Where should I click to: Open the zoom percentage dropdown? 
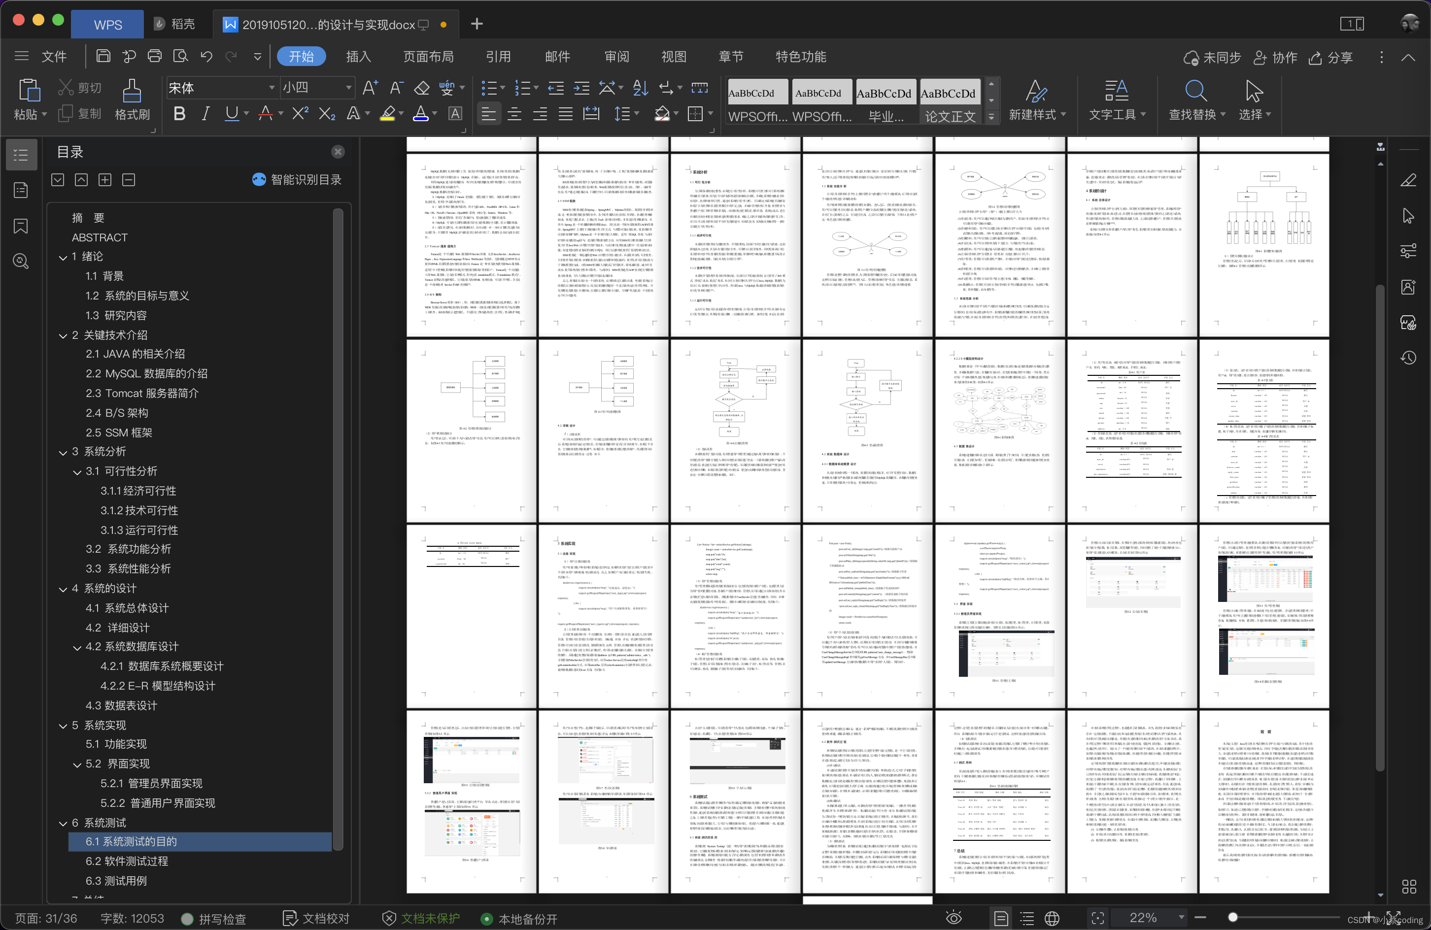point(1181,917)
